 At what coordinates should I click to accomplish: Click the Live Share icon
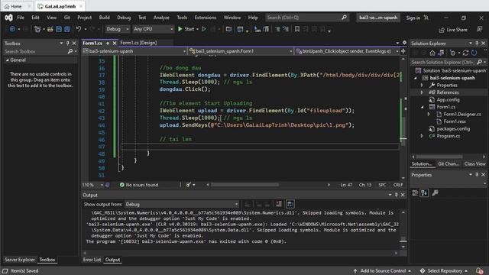(442, 30)
